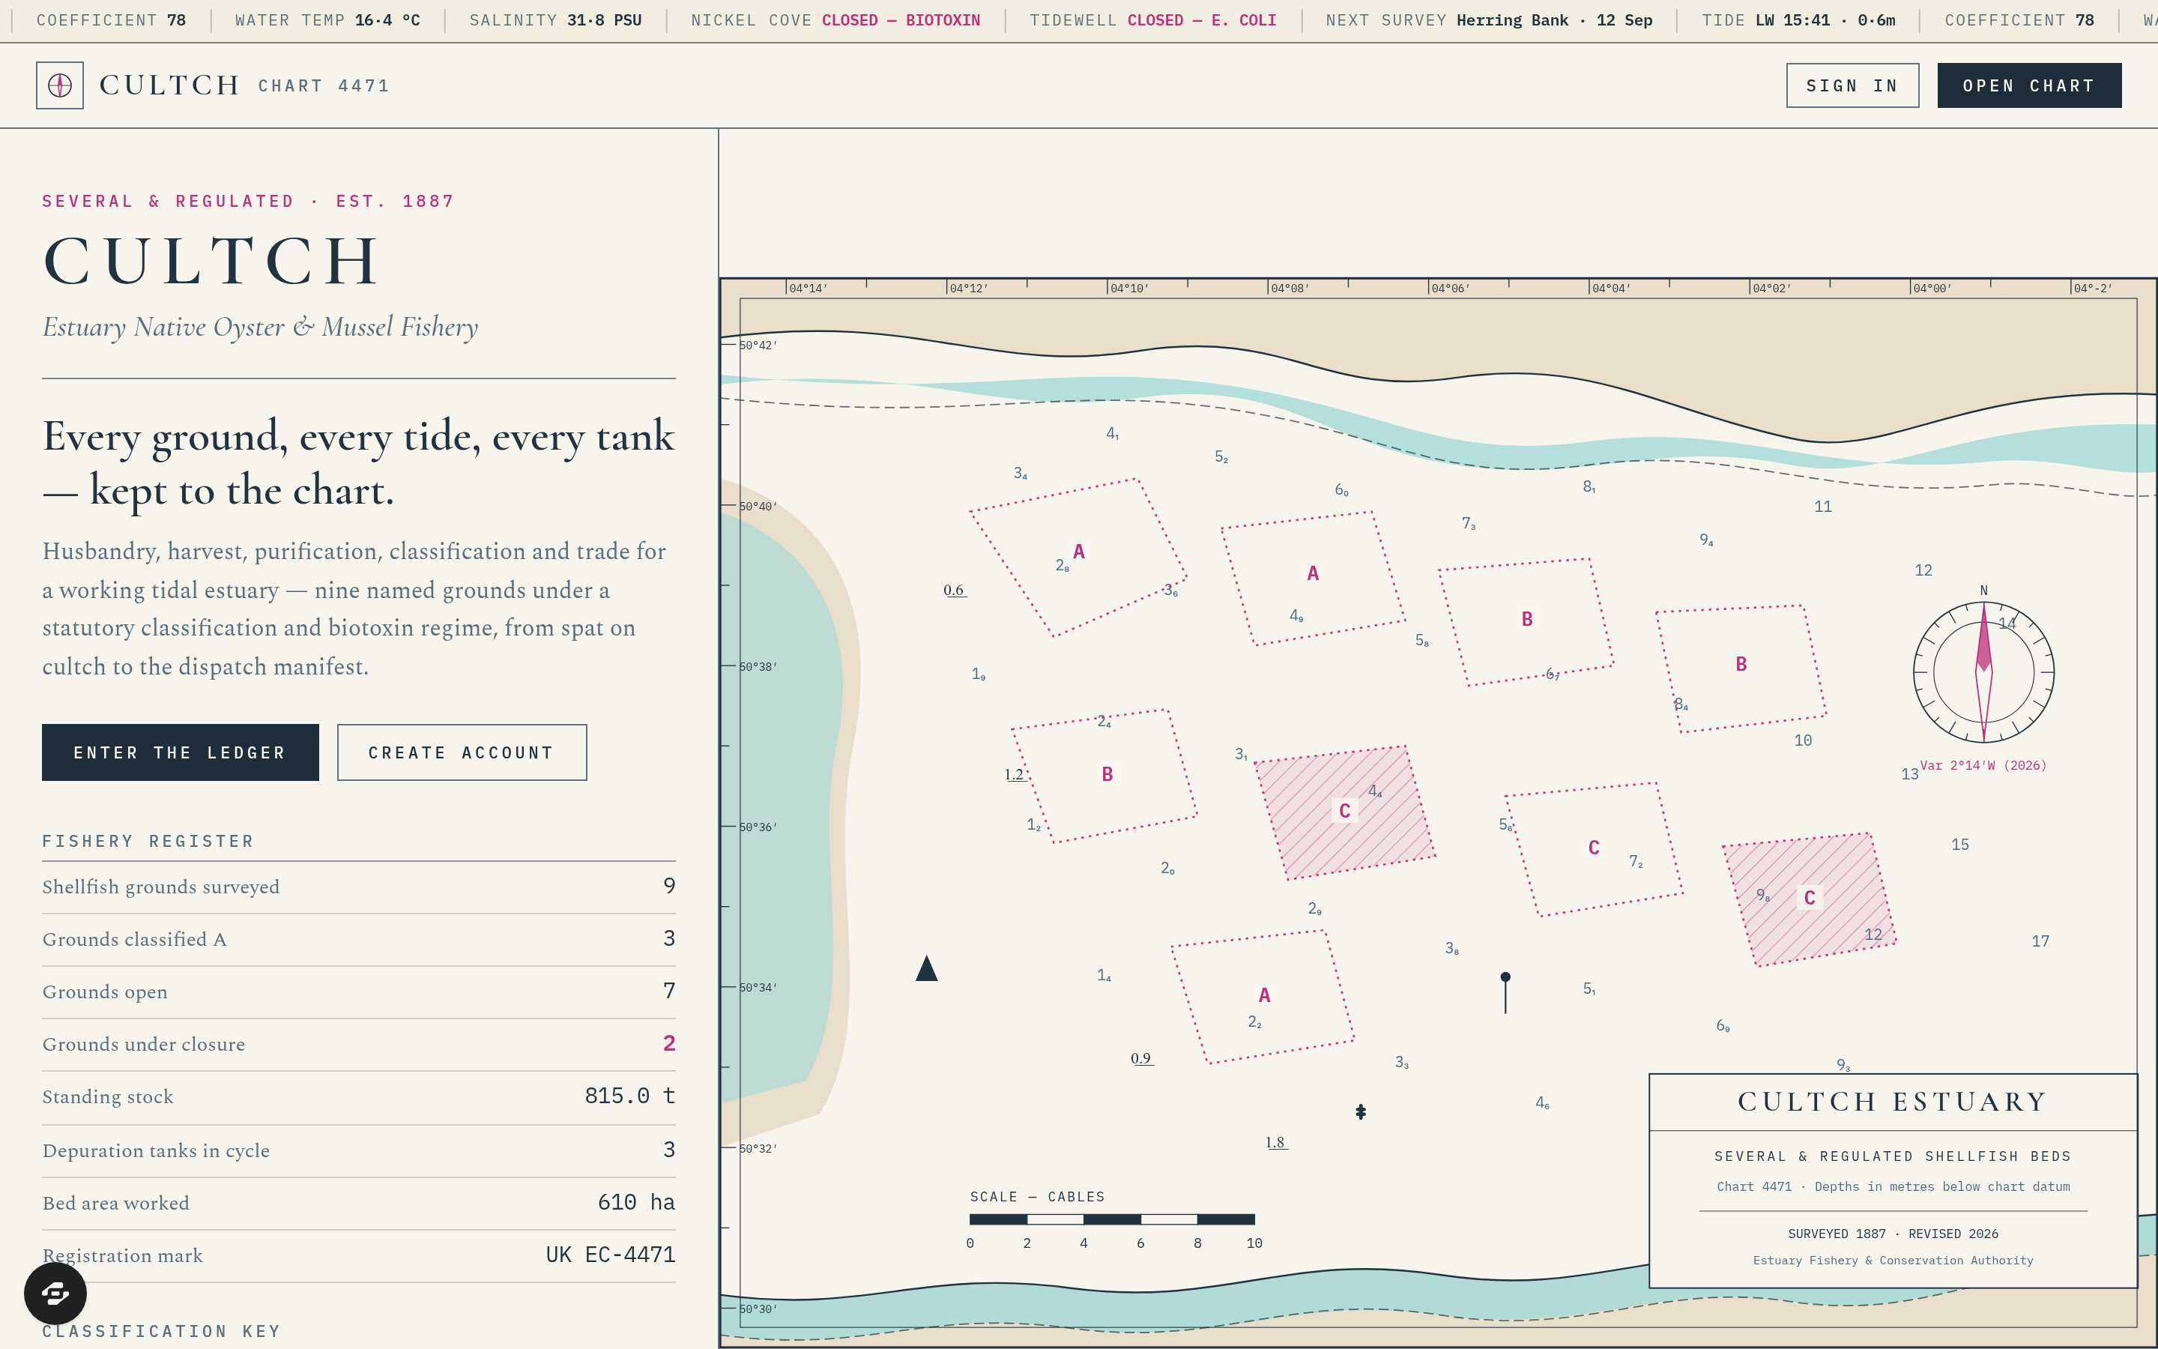Select the Grounds open row
The height and width of the screenshot is (1349, 2158).
point(358,992)
